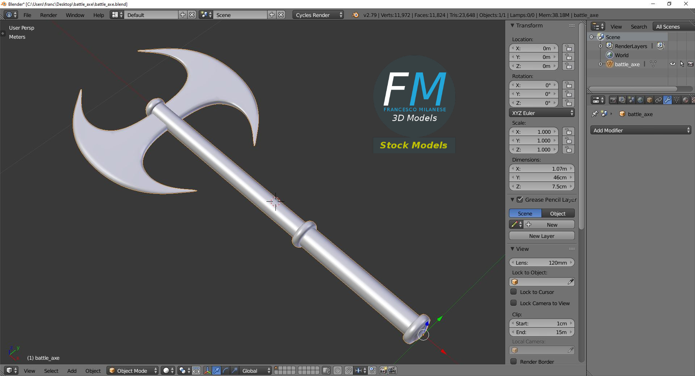This screenshot has height=376, width=695.
Task: Open the All Scenes display dropdown
Action: pos(673,27)
